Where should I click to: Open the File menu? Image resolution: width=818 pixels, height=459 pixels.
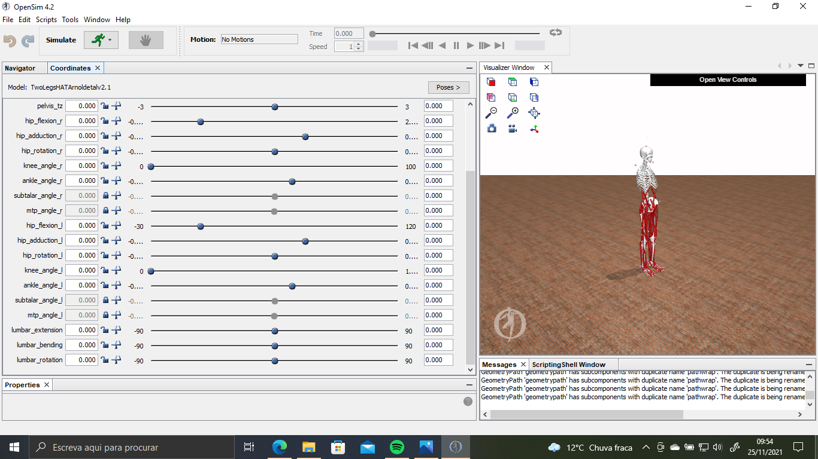coord(8,20)
